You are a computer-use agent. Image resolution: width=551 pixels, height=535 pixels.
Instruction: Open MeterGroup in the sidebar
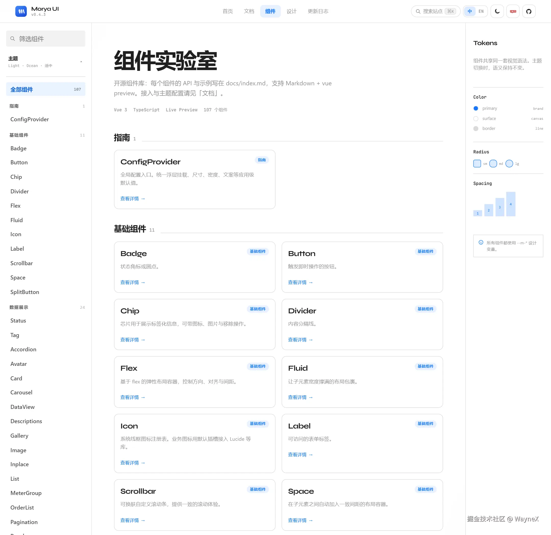click(x=26, y=493)
